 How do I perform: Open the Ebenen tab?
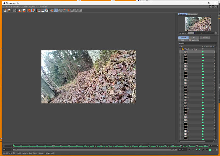tap(205, 38)
